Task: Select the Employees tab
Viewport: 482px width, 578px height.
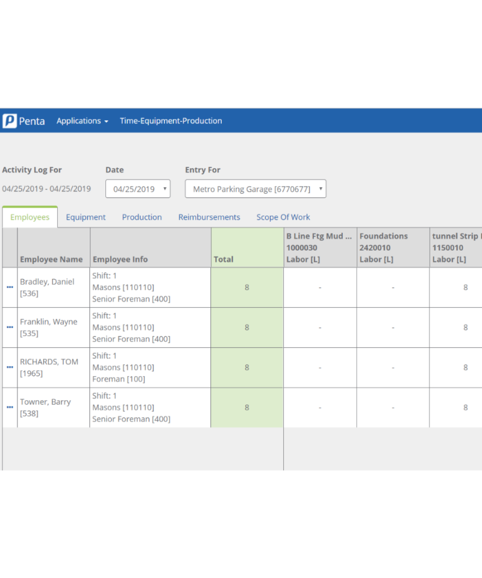Action: tap(29, 217)
